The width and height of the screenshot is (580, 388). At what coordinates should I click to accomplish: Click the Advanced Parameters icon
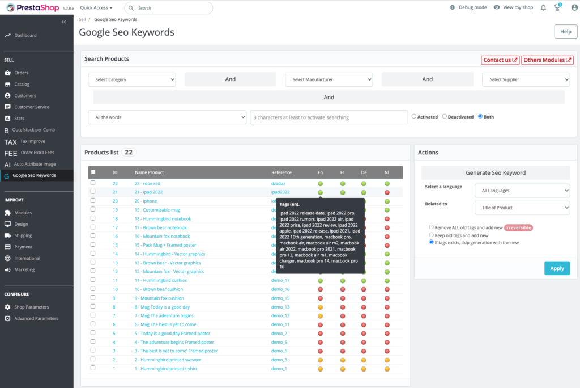7,318
